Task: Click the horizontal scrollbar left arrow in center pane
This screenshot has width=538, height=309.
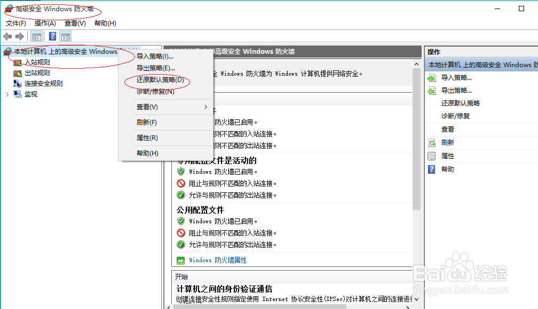Action: click(168, 307)
